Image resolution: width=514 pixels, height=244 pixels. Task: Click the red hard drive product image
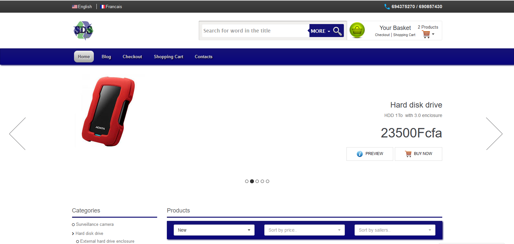click(x=108, y=111)
